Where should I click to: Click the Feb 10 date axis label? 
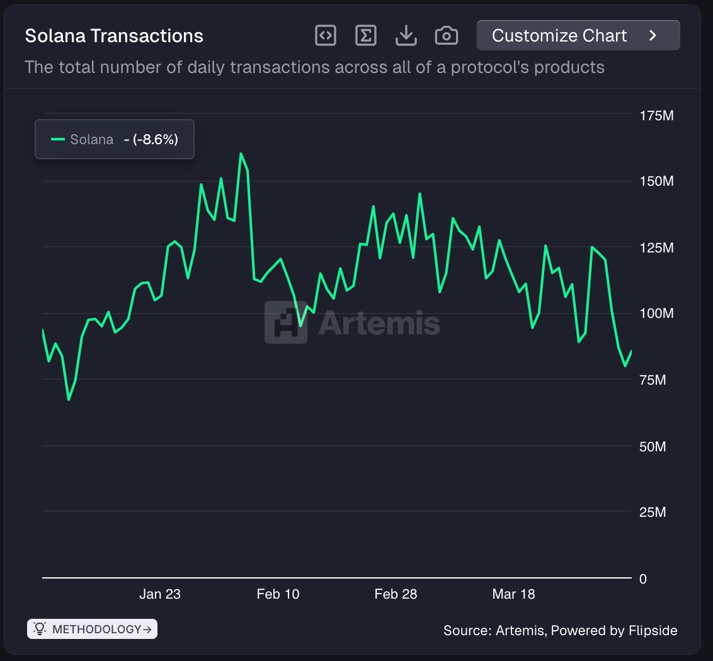[x=278, y=594]
